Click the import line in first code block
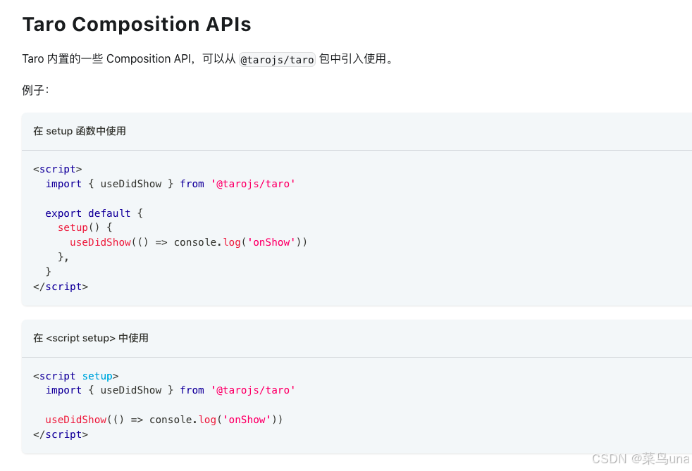Screen dimensions: 692x471 (171, 184)
